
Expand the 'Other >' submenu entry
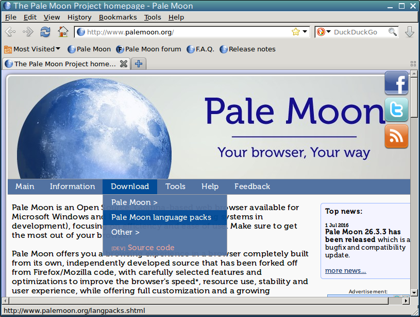[165, 232]
